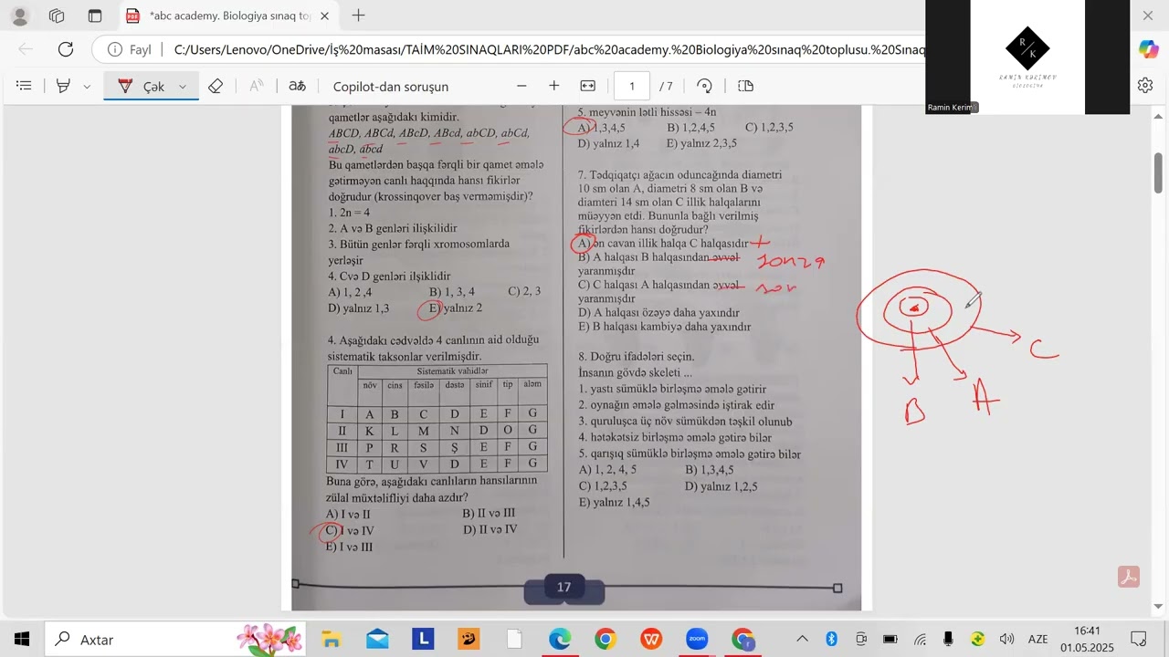This screenshot has height=657, width=1169.
Task: Open the red Adobe Acrobat icon at the page corner
Action: (1129, 577)
